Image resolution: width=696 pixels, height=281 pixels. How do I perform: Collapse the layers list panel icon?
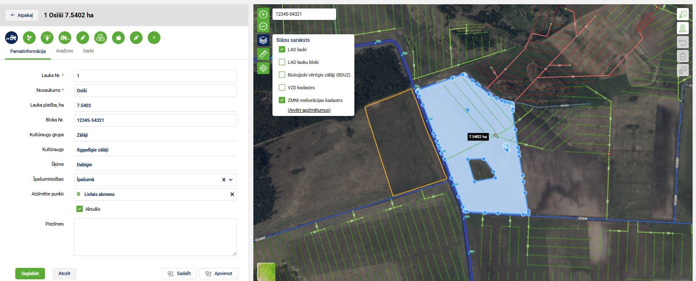pyautogui.click(x=263, y=40)
